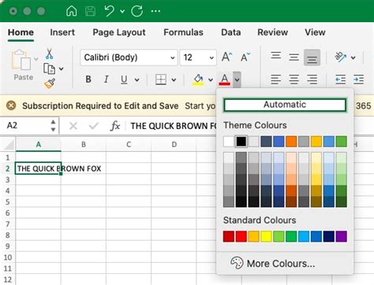Open More Colours... option
Image resolution: width=374 pixels, height=285 pixels.
click(273, 263)
